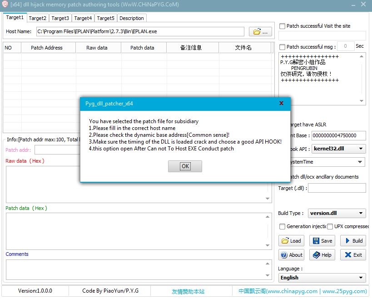The width and height of the screenshot is (372, 299).
Task: Tick the Generation injection checkbox
Action: coord(282,227)
